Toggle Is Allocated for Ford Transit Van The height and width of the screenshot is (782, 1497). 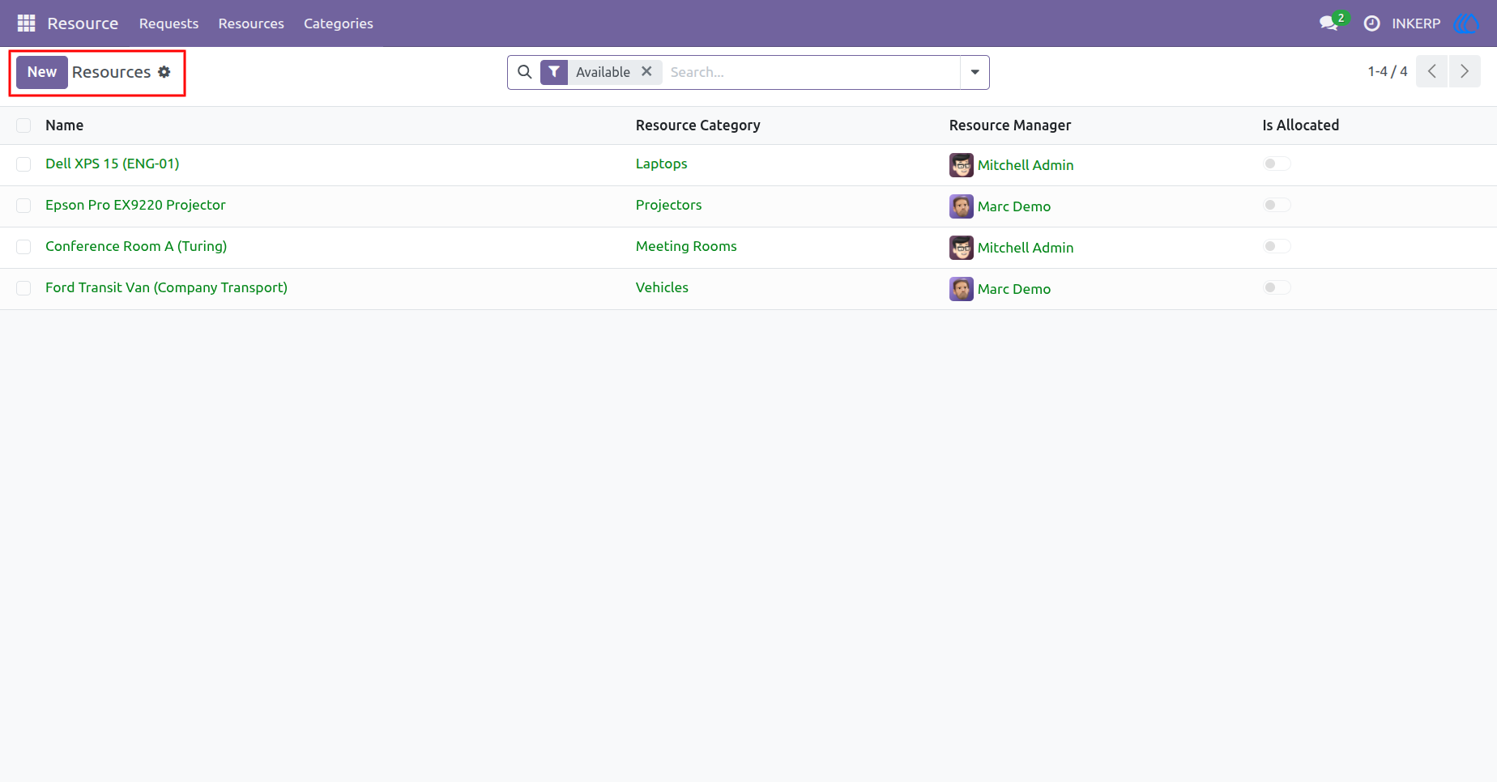1277,287
